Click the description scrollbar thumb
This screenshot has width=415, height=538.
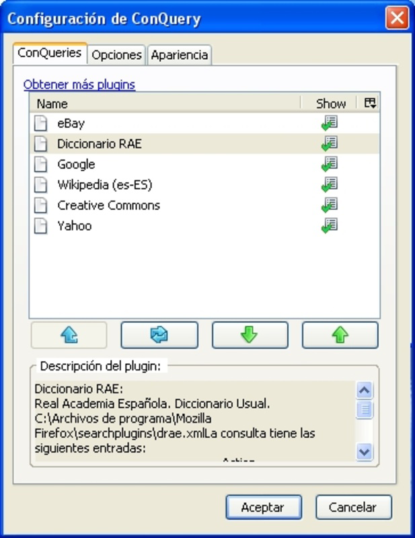pyautogui.click(x=364, y=410)
